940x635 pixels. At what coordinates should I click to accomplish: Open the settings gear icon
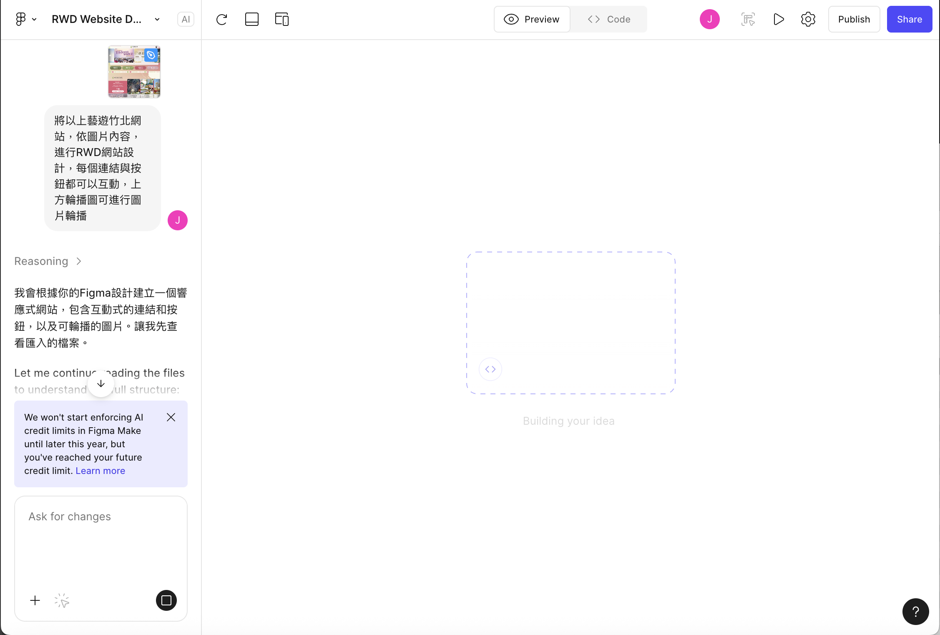(808, 19)
